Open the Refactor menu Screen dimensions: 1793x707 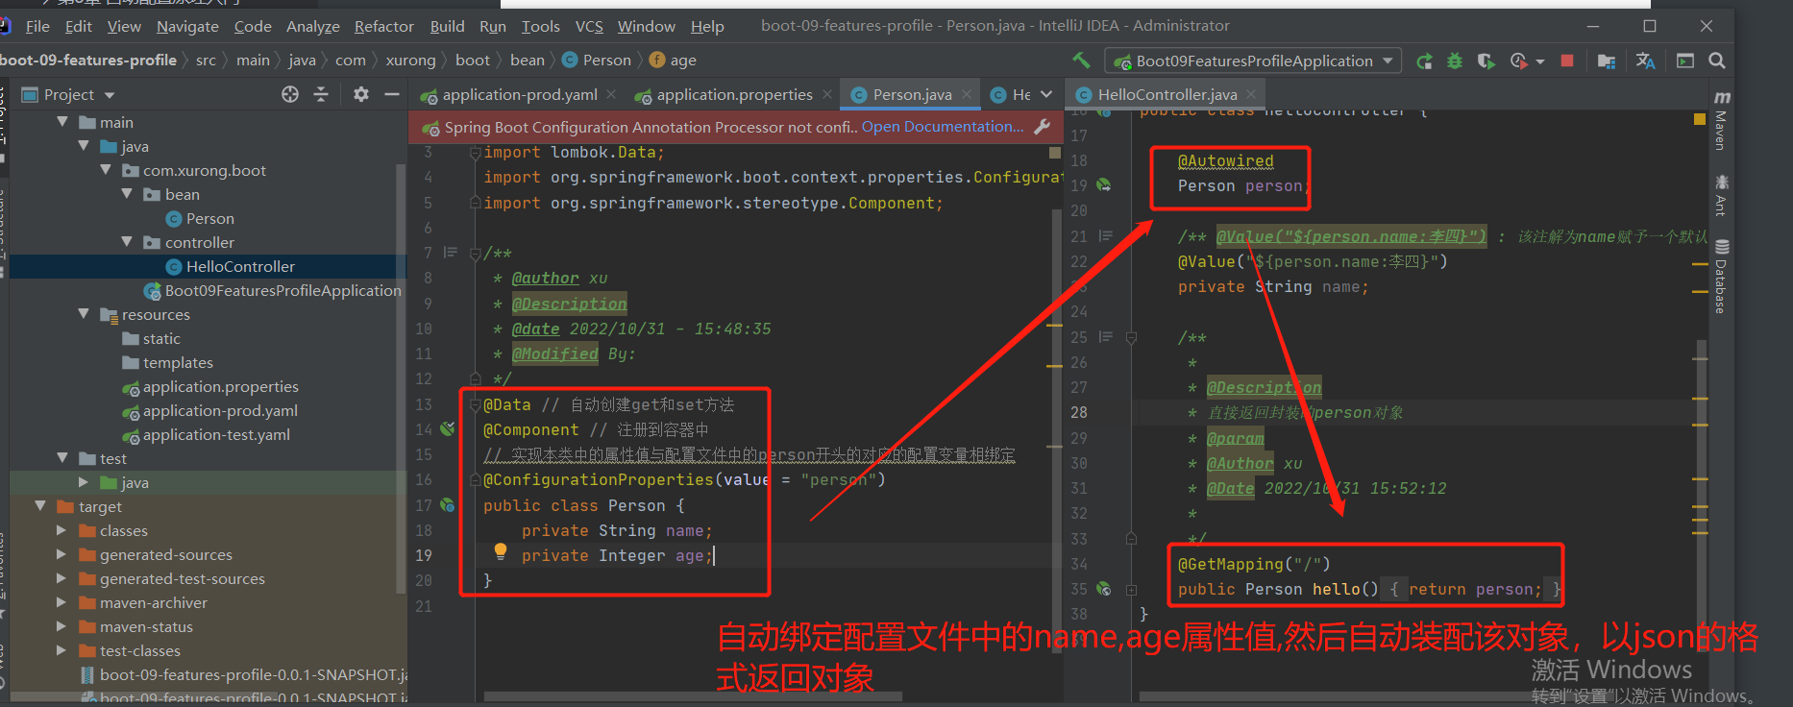tap(383, 26)
